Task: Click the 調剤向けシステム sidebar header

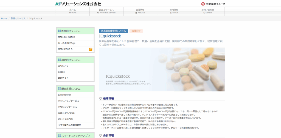Action: point(75,60)
